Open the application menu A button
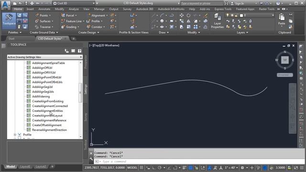 [5, 5]
